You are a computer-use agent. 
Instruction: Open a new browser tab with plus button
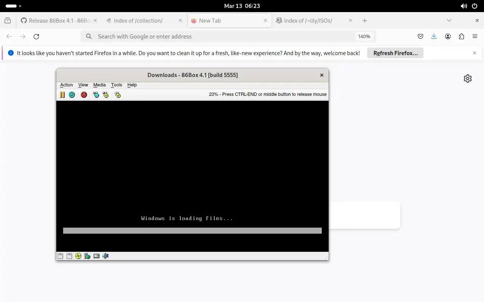click(x=365, y=21)
